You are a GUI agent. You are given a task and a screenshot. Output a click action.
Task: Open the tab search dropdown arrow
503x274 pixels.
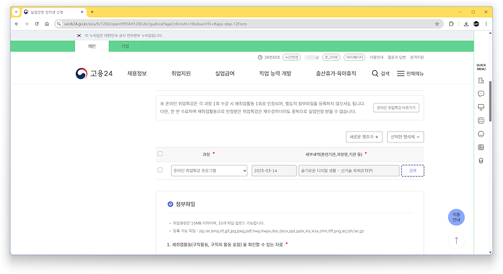tap(16, 12)
